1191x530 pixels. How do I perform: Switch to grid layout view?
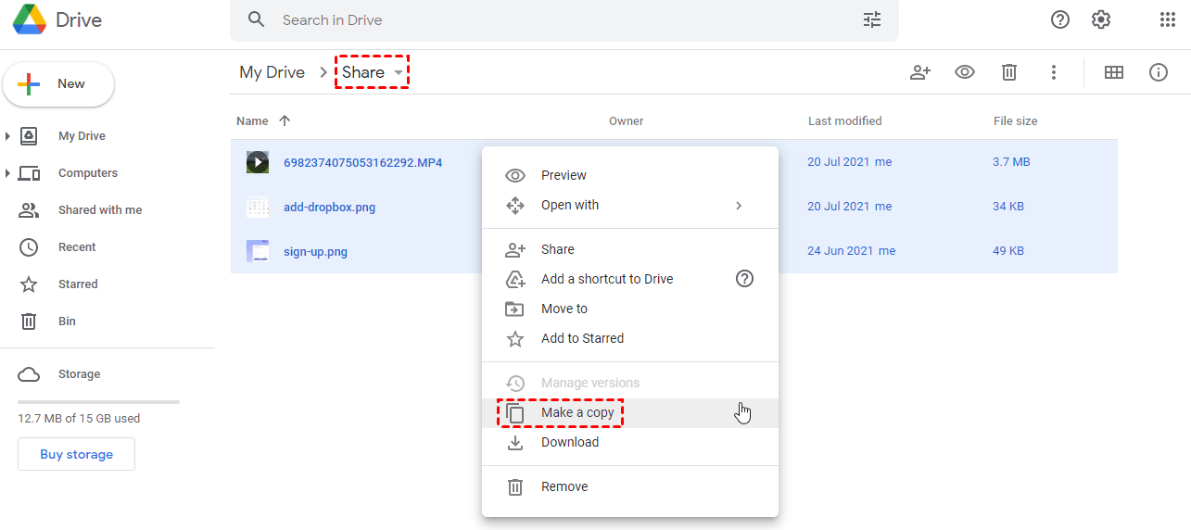(1114, 72)
